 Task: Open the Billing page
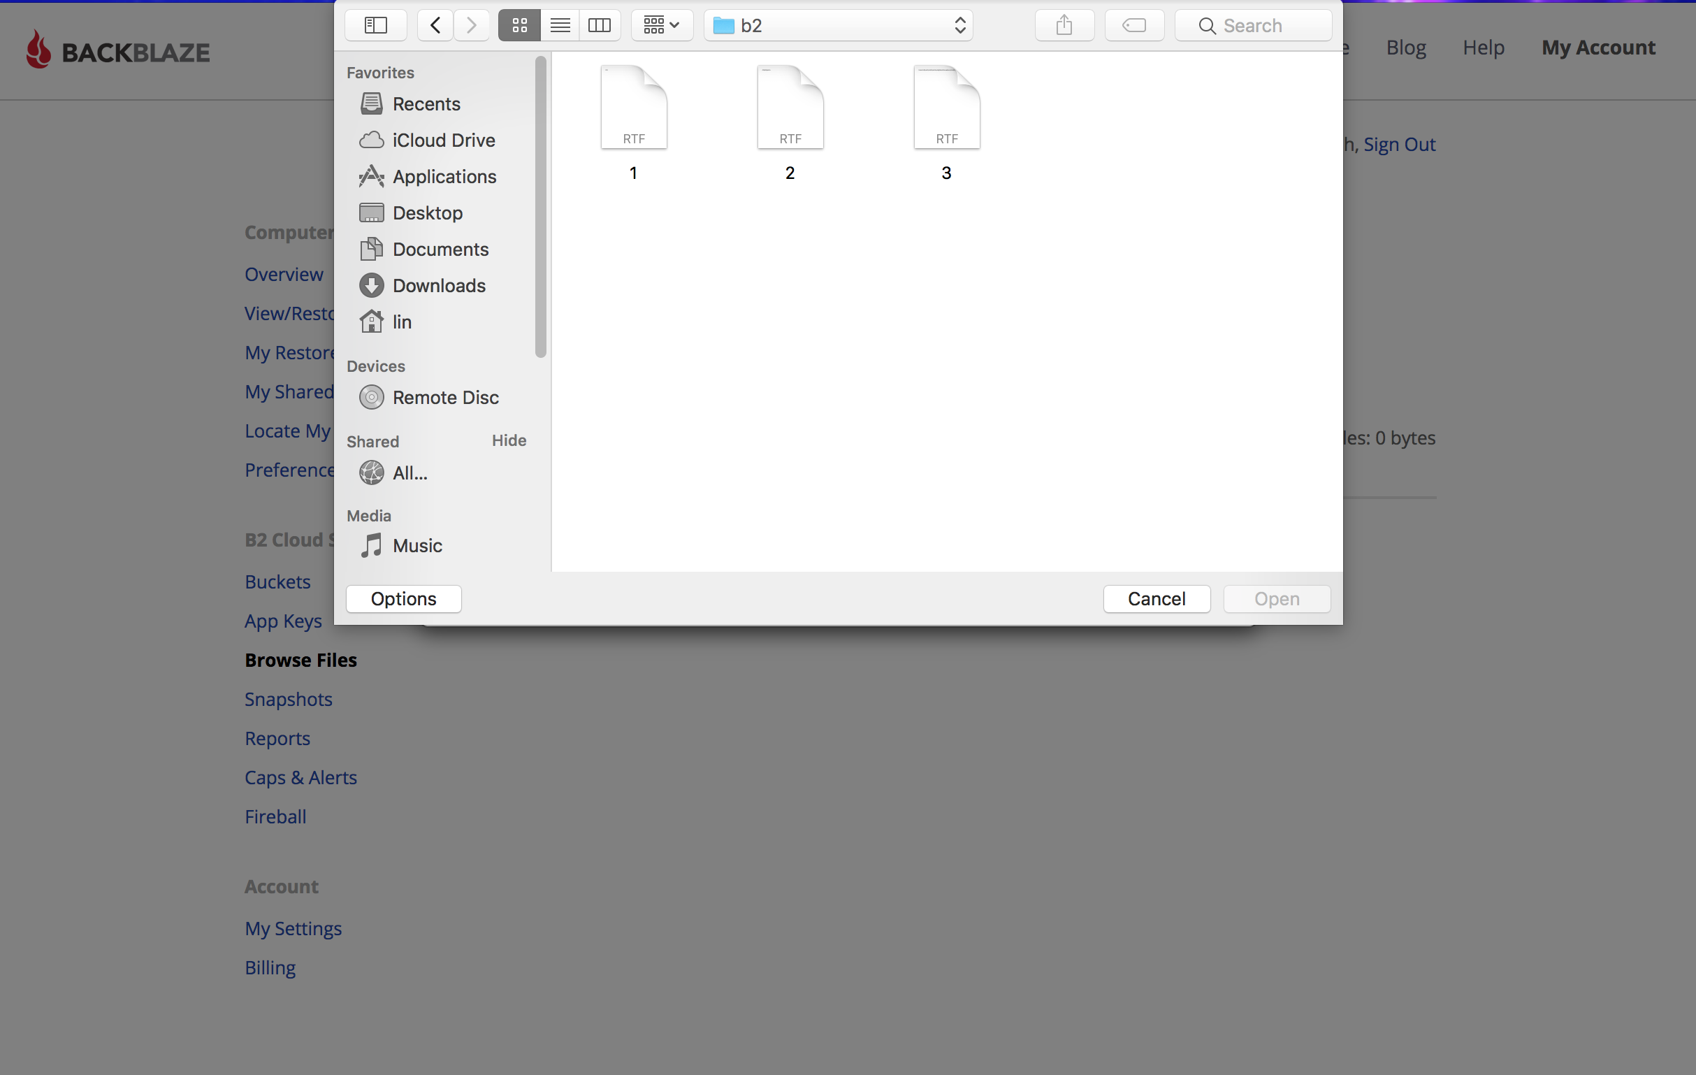click(x=270, y=968)
